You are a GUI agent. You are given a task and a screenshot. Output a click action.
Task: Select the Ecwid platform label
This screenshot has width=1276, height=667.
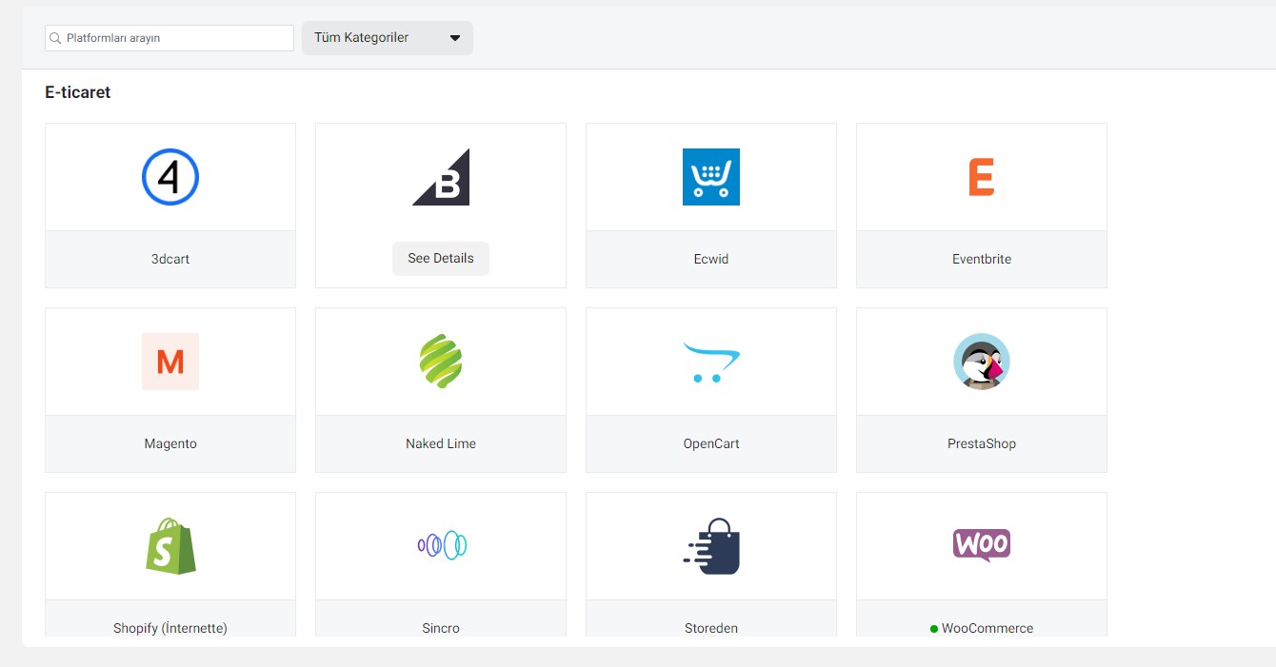[711, 259]
